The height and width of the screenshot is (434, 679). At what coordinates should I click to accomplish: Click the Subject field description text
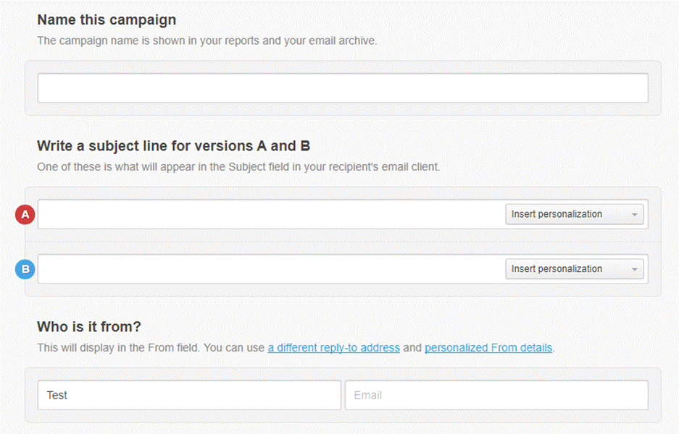click(238, 167)
